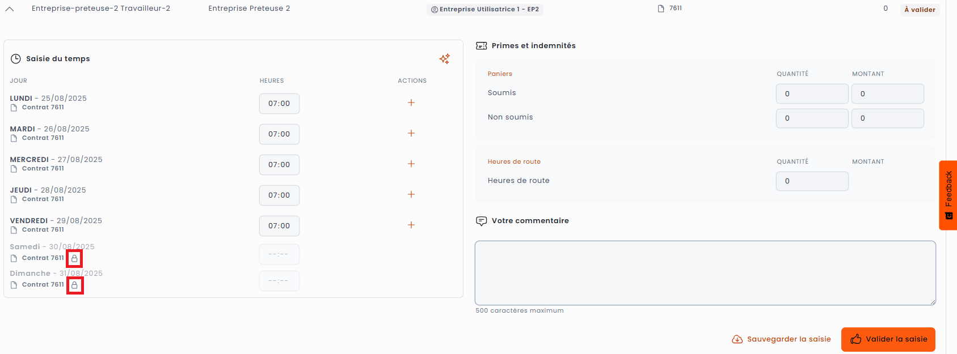957x354 pixels.
Task: Click the Entreprise Utilisatrice 1 - EP2 badge
Action: [485, 10]
